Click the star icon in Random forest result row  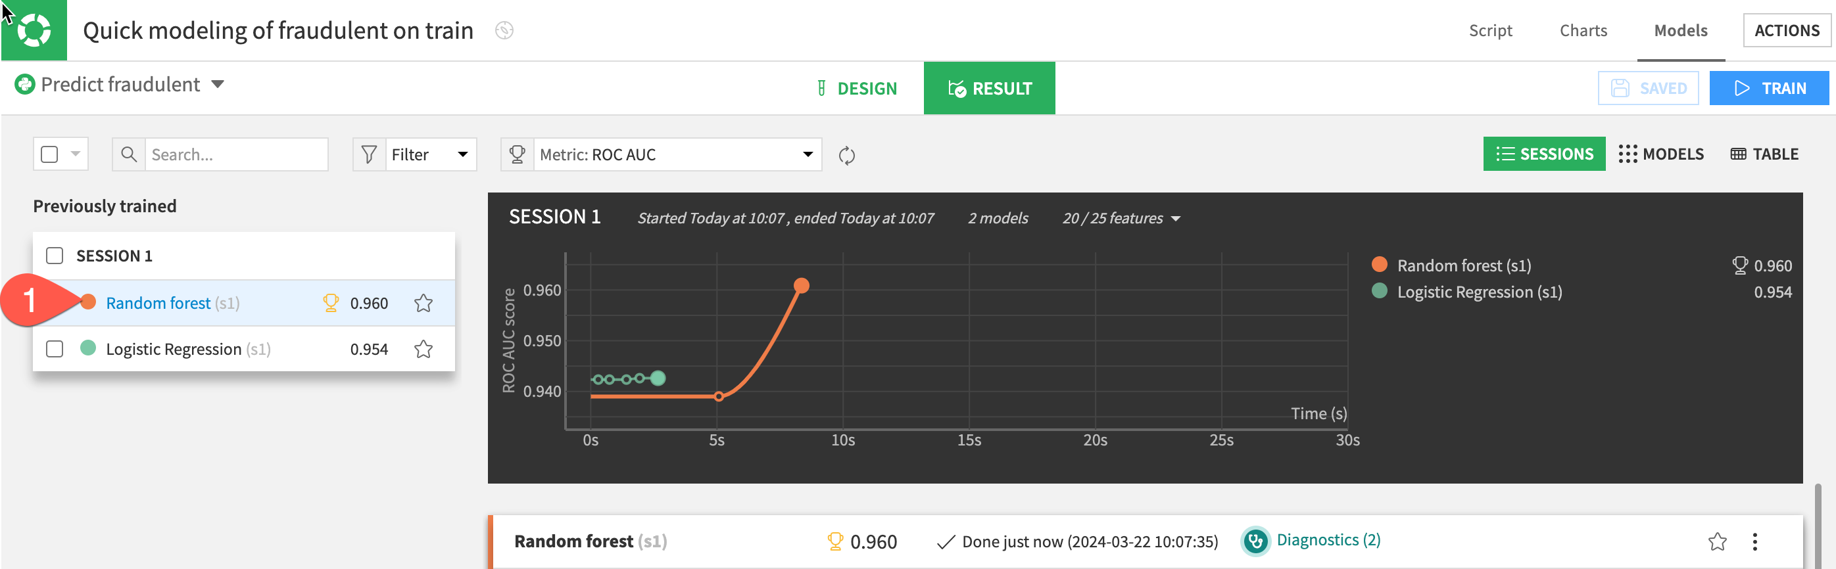pyautogui.click(x=1717, y=542)
